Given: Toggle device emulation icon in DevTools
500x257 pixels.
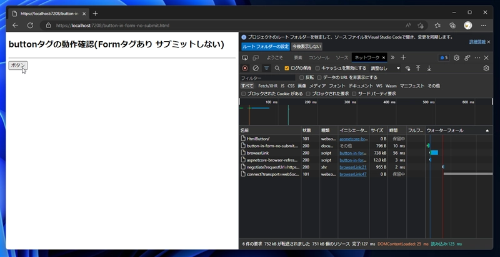Looking at the screenshot, I should [256, 57].
